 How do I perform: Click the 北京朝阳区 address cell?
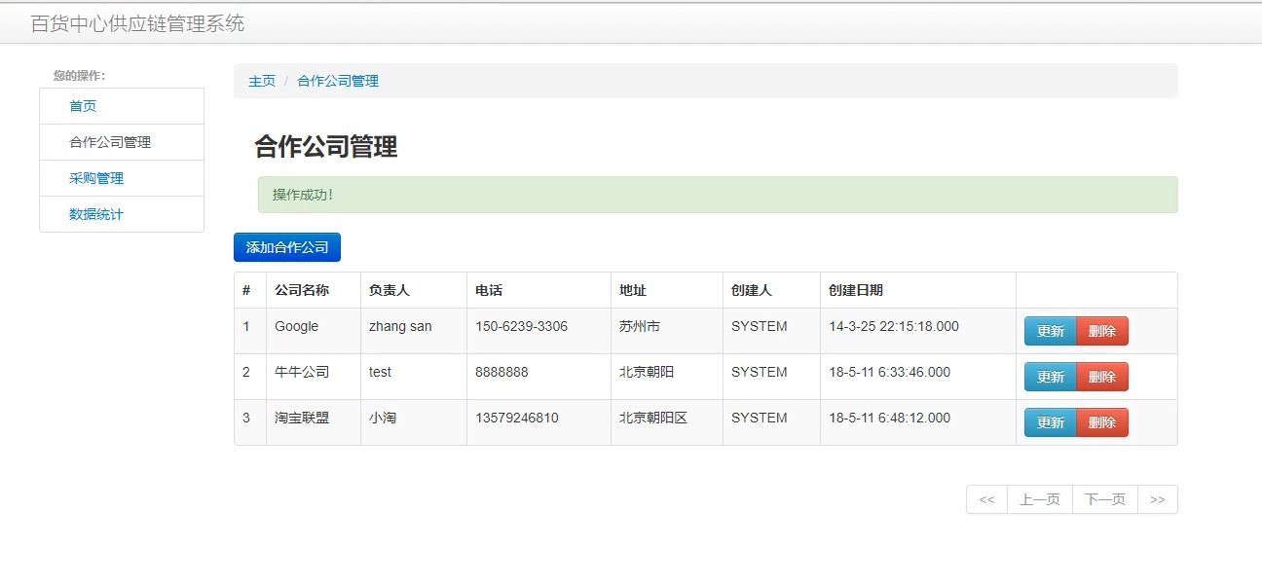(667, 422)
